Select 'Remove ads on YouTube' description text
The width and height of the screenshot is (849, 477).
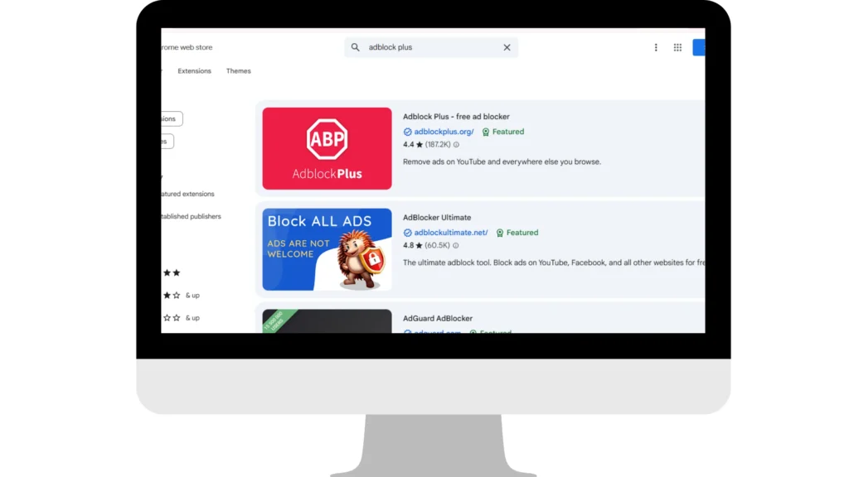502,161
